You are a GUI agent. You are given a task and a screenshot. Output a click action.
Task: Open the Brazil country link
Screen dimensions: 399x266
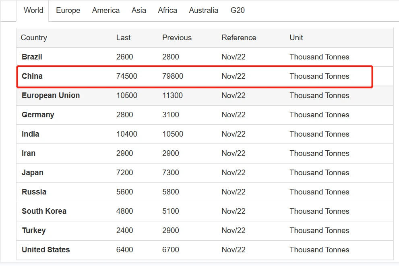(x=32, y=57)
